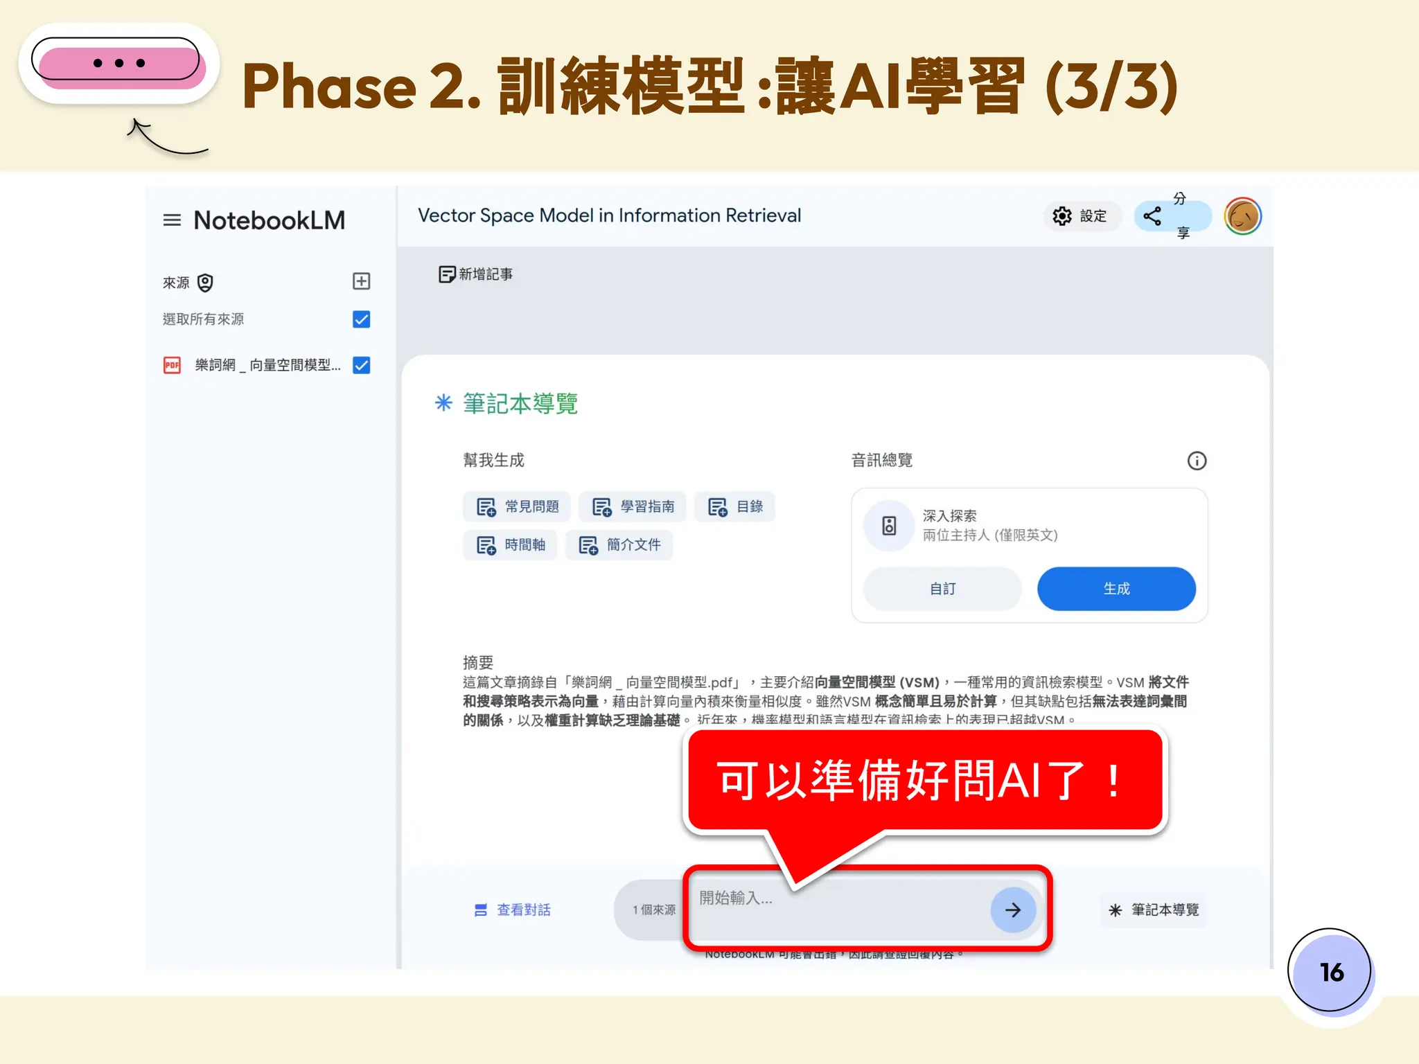This screenshot has width=1419, height=1064.
Task: Click the 筆記本導覽 heading asterisk icon
Action: tap(443, 402)
